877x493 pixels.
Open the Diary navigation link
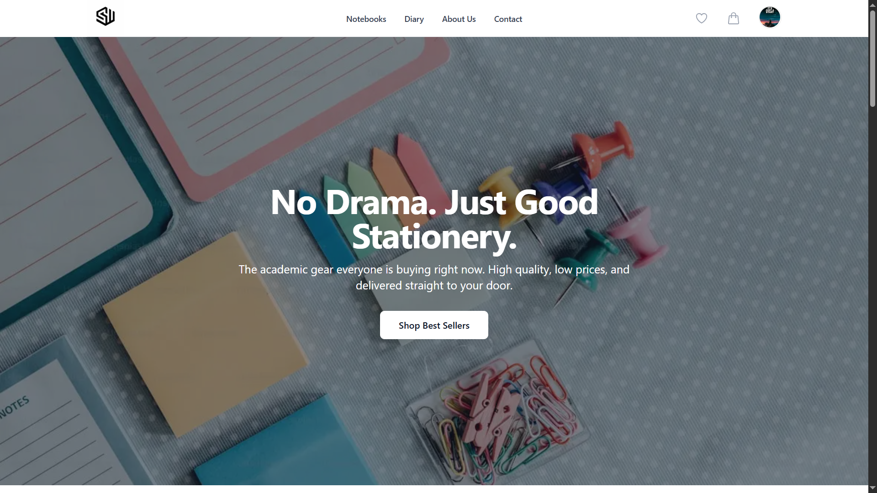point(414,19)
